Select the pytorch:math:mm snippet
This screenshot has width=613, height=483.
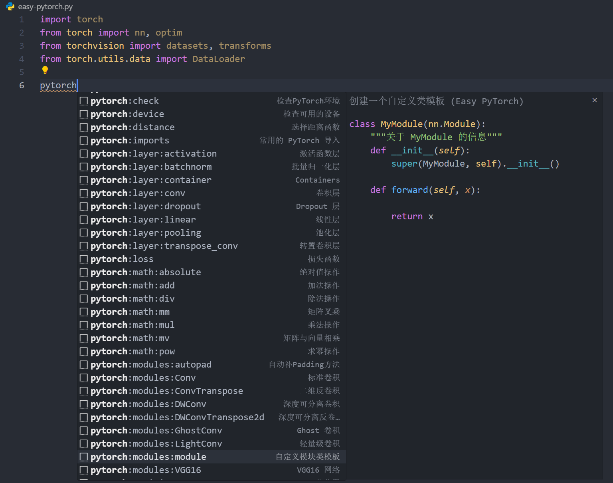coord(212,312)
